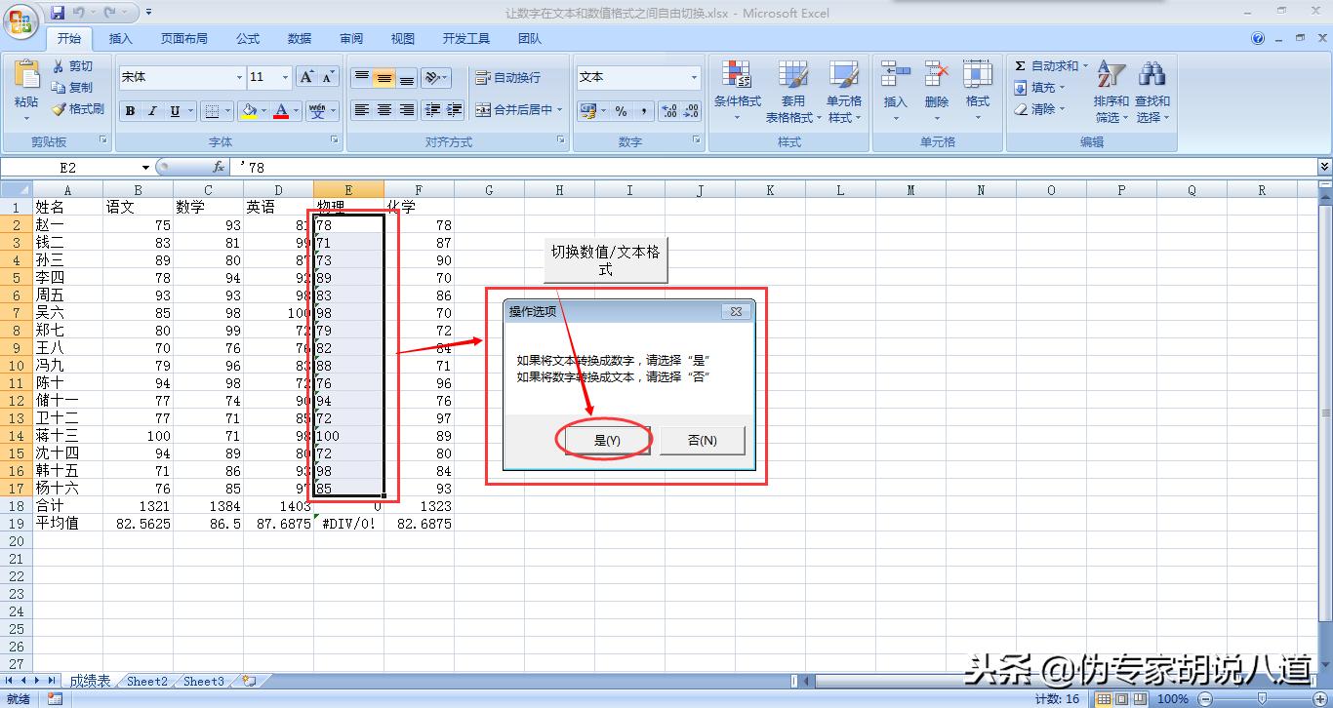Increase indent in alignment group
The height and width of the screenshot is (708, 1333).
454,110
